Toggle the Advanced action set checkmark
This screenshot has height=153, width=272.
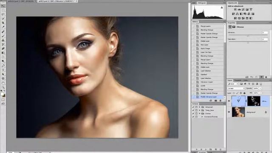tap(193, 107)
